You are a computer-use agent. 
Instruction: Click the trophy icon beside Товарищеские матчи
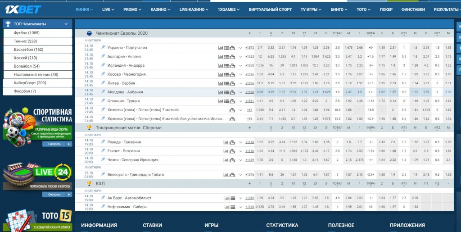tap(90, 127)
